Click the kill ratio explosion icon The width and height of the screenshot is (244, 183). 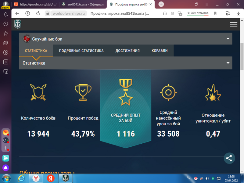(x=213, y=92)
